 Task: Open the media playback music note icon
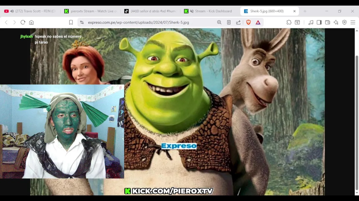coord(311,22)
